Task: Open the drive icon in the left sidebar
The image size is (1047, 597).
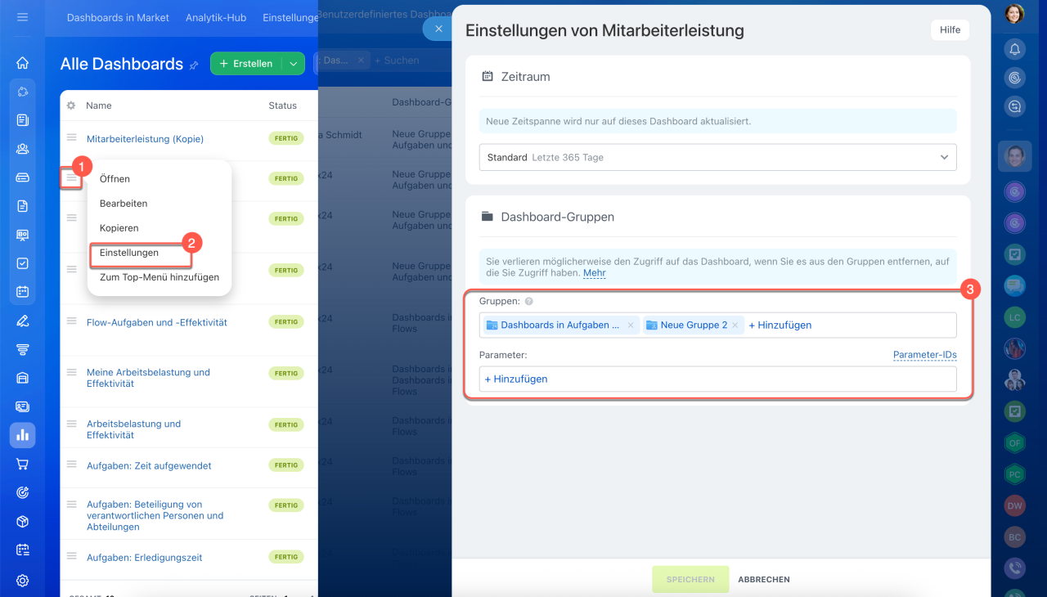Action: click(22, 177)
